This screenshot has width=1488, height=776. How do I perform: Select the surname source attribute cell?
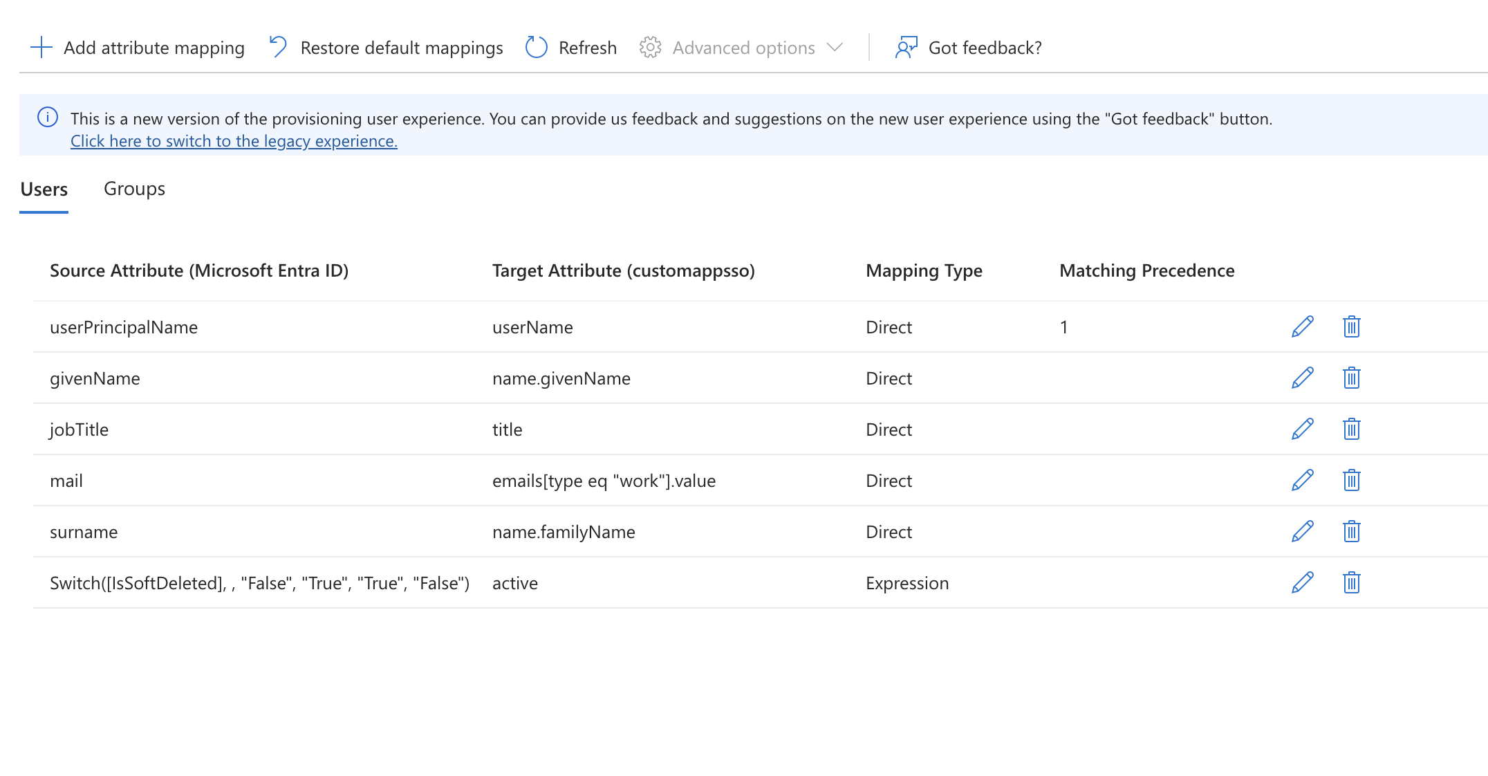click(x=84, y=532)
